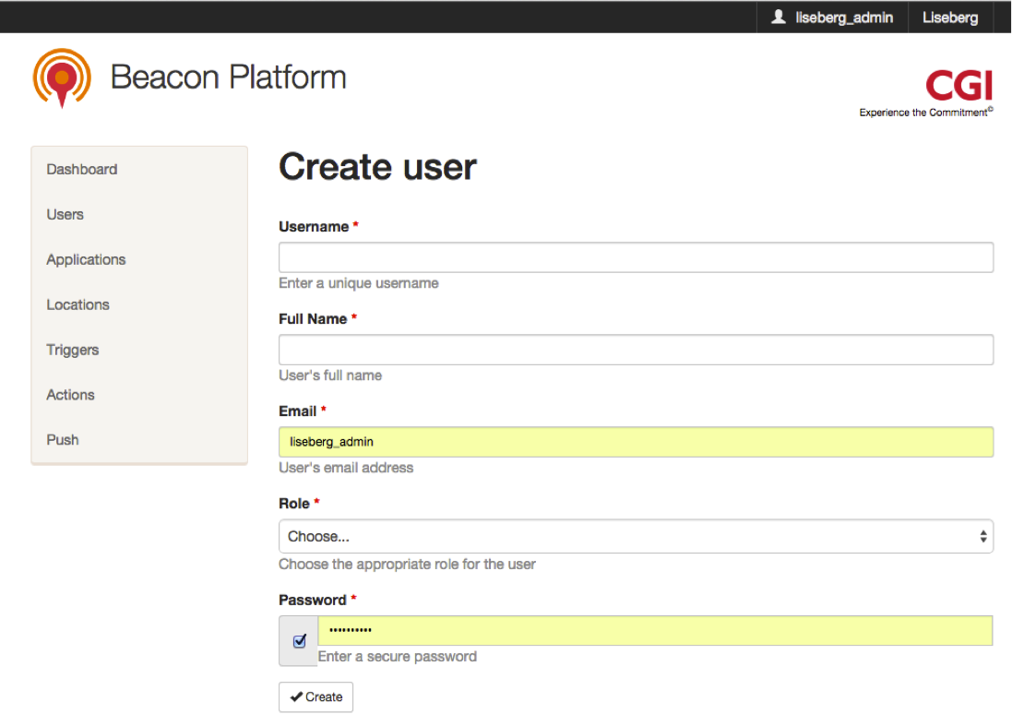Click the Password label
This screenshot has width=1012, height=726.
coord(313,601)
